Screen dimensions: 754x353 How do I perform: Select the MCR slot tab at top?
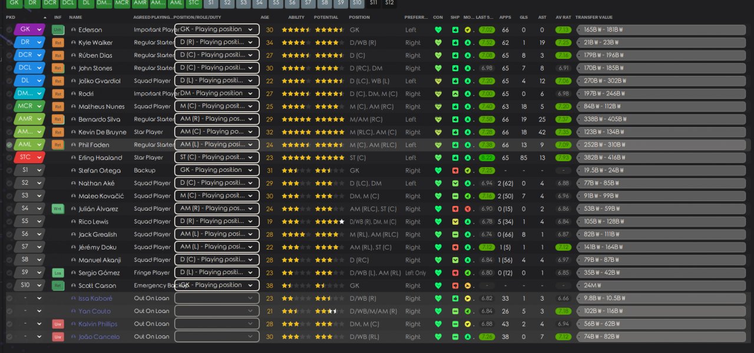tap(122, 3)
